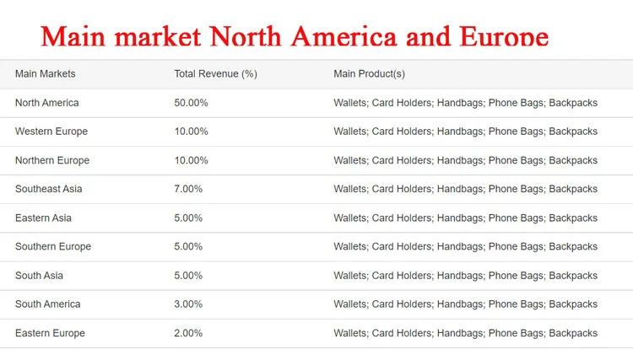The height and width of the screenshot is (355, 633).
Task: Select the Northern Europe market cell
Action: click(52, 160)
